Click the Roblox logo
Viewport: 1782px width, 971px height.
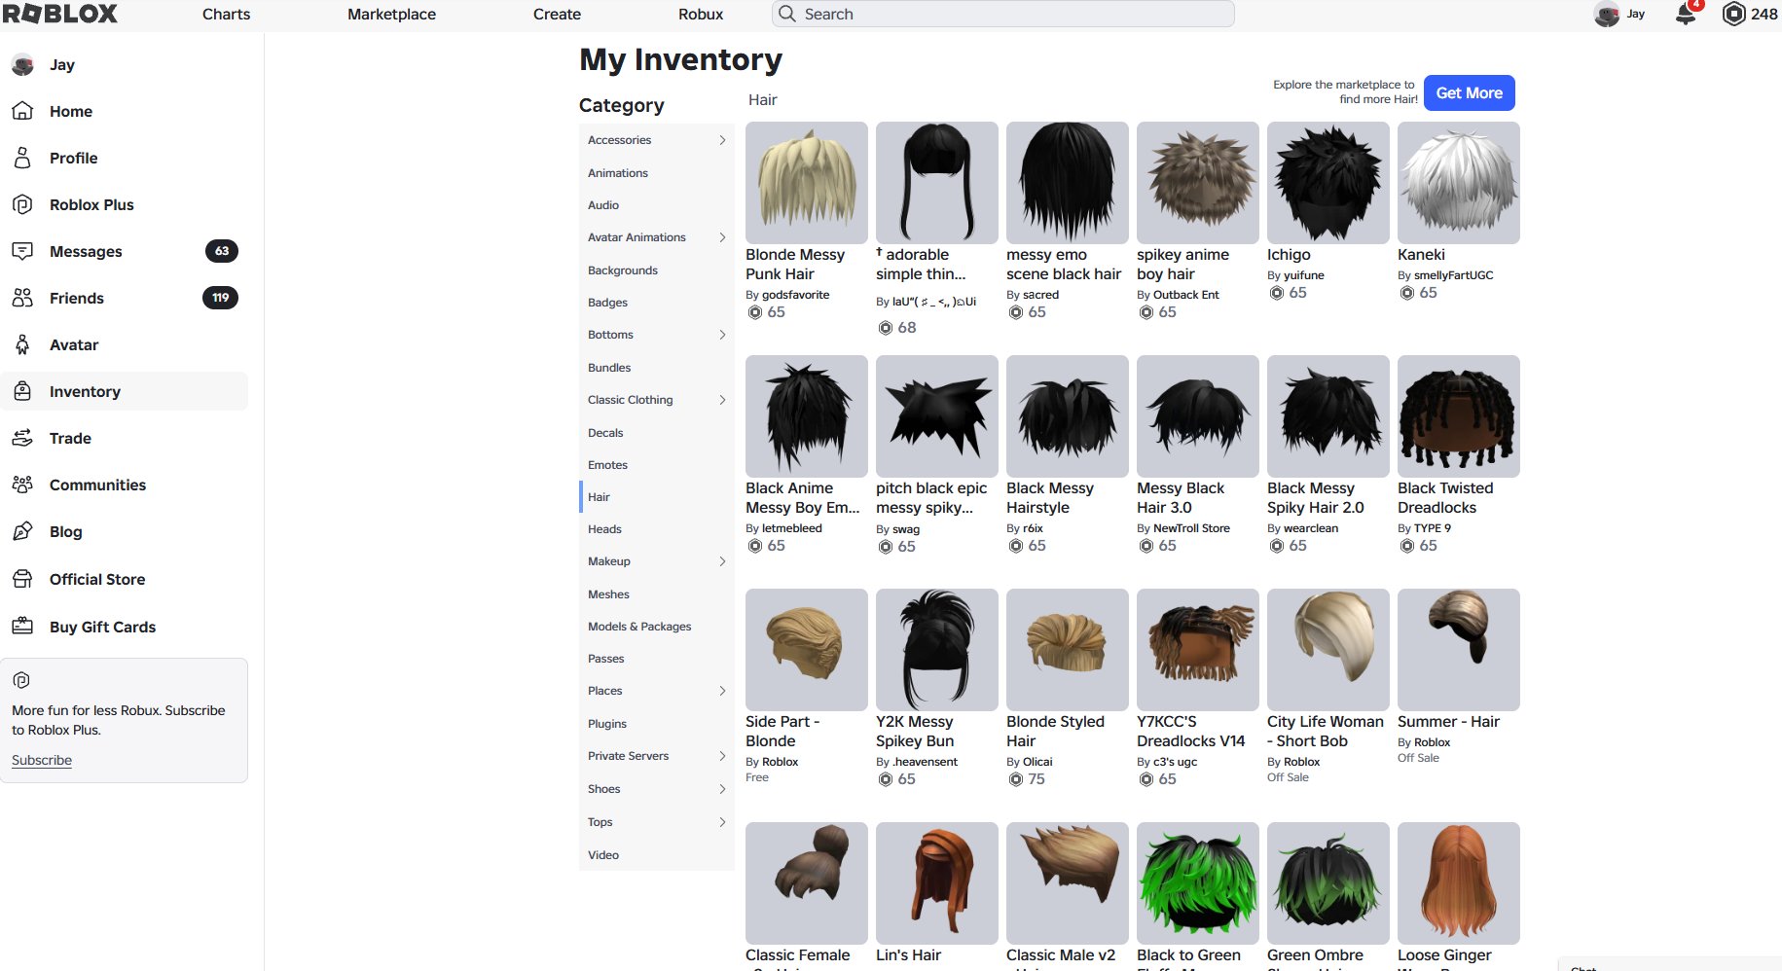point(60,14)
